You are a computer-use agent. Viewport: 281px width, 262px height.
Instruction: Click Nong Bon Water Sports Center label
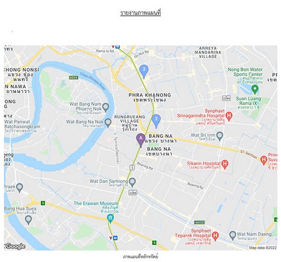245,72
